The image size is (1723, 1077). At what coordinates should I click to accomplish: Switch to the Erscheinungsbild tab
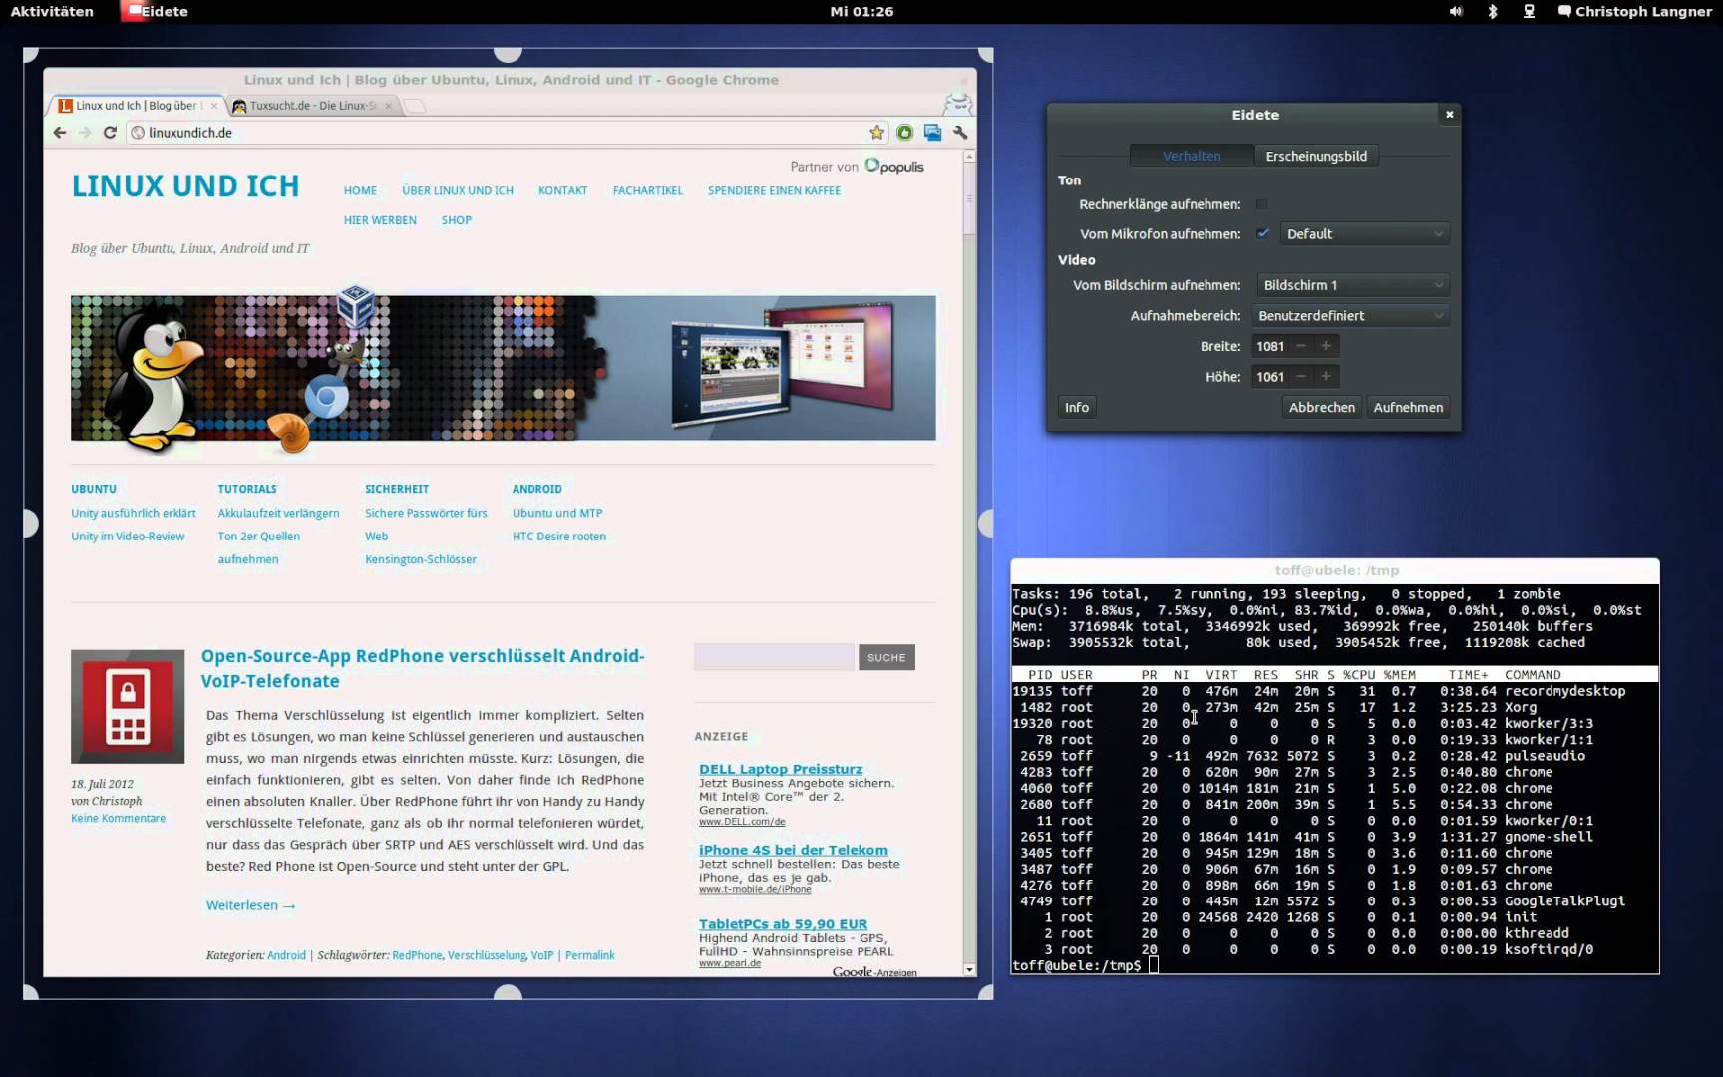[1315, 156]
